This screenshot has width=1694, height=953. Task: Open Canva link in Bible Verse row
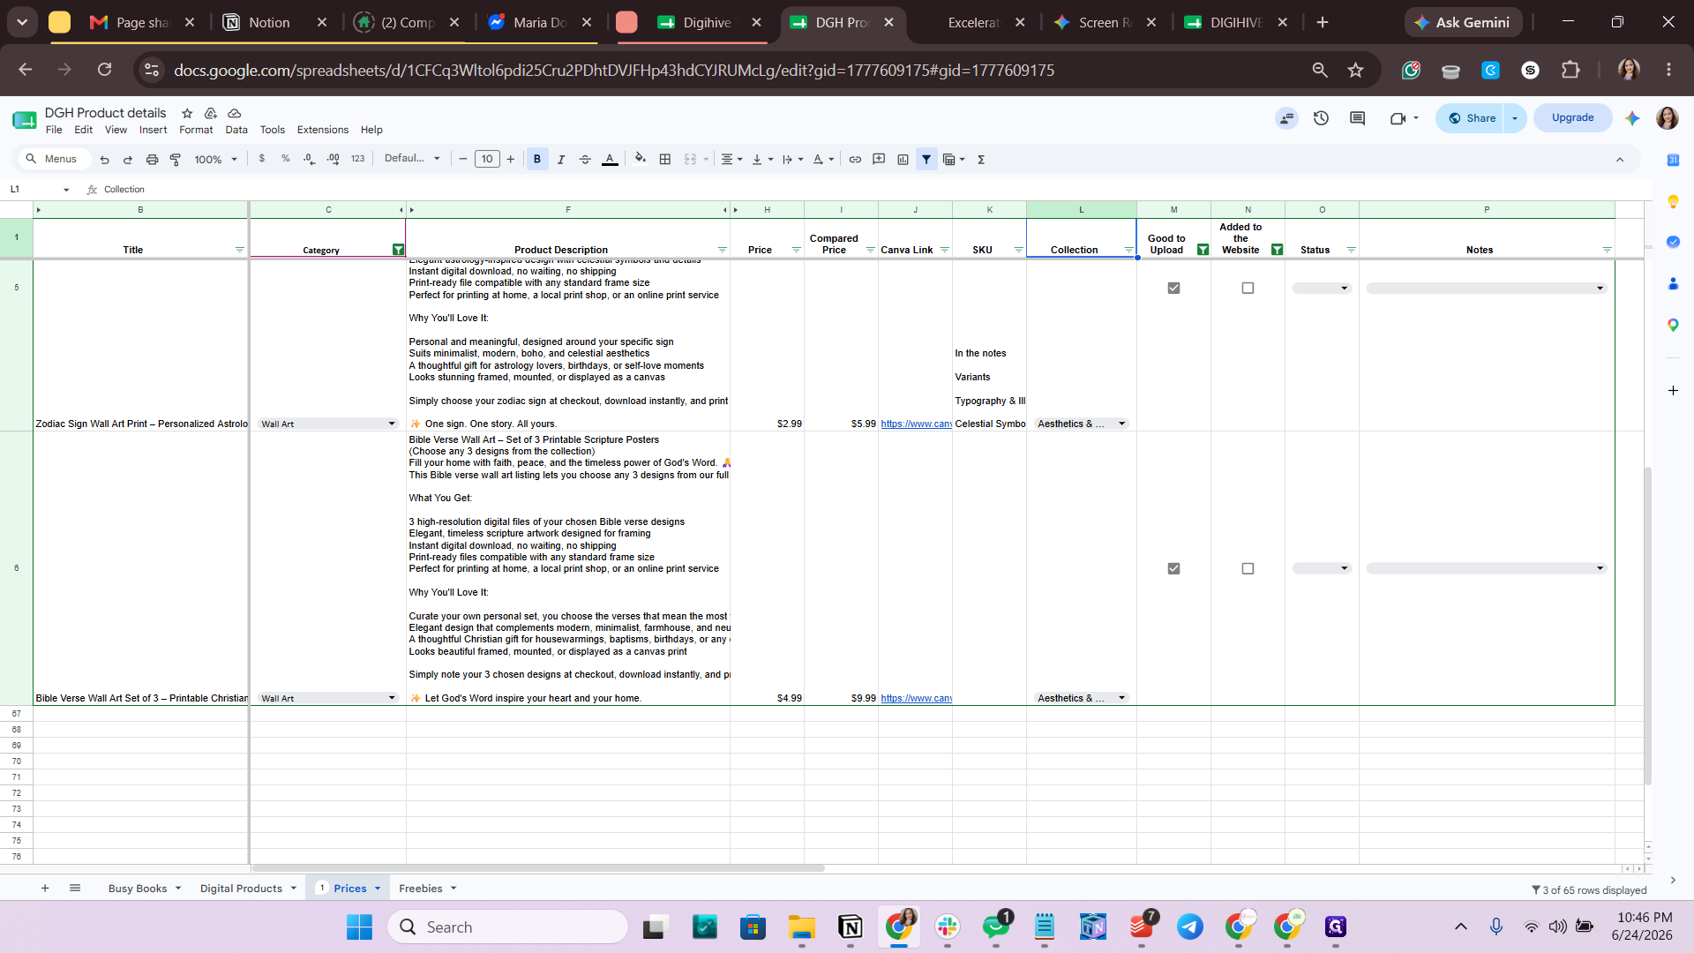916,698
